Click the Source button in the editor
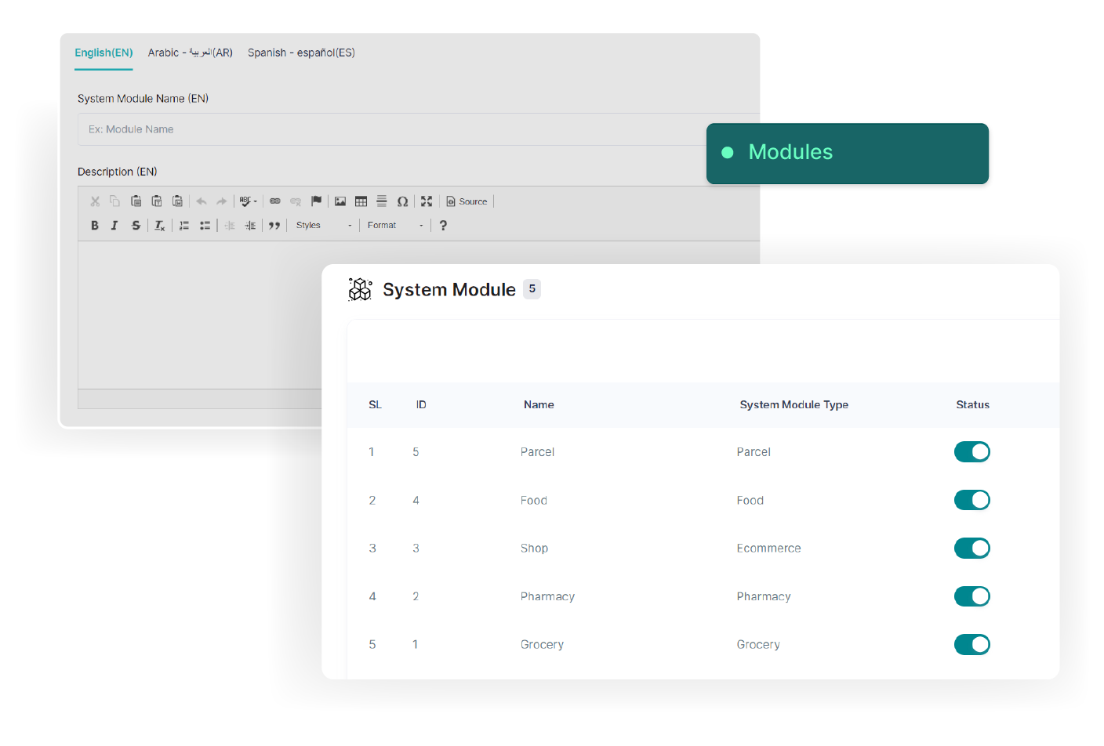The image size is (1104, 746). coord(467,201)
